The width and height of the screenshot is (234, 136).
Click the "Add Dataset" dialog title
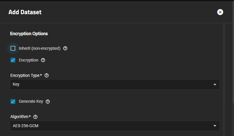point(25,12)
